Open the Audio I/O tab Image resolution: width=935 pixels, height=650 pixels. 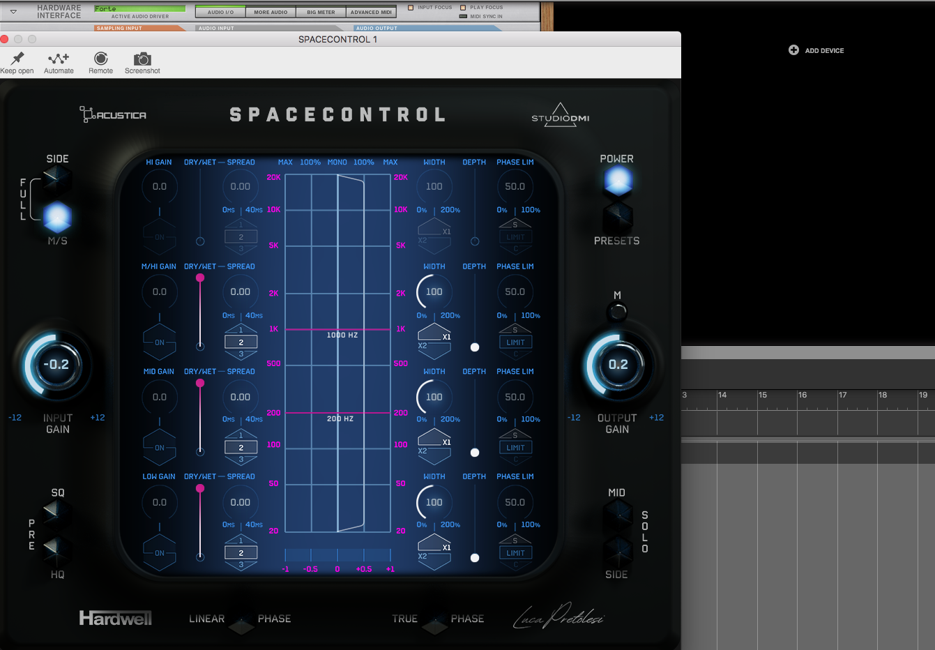pos(220,12)
